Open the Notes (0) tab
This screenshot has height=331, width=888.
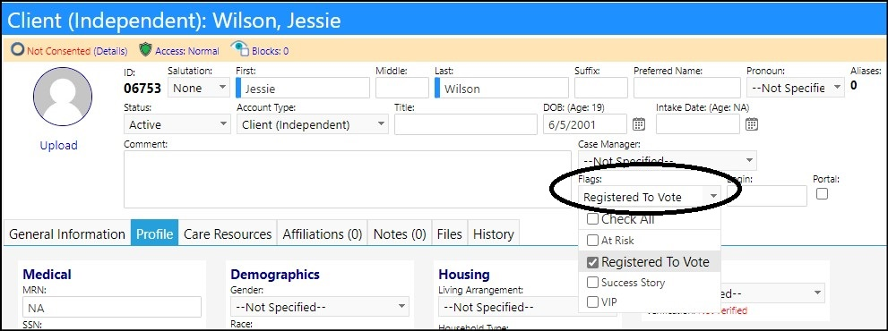point(400,233)
